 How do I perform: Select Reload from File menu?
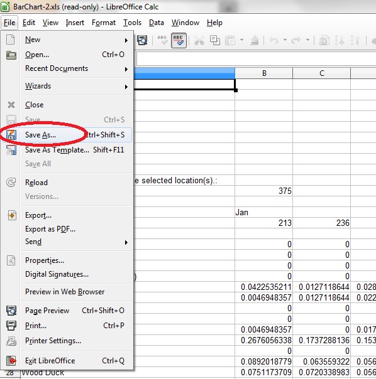coord(75,182)
